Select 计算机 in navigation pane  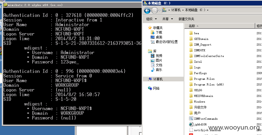(x=163, y=79)
